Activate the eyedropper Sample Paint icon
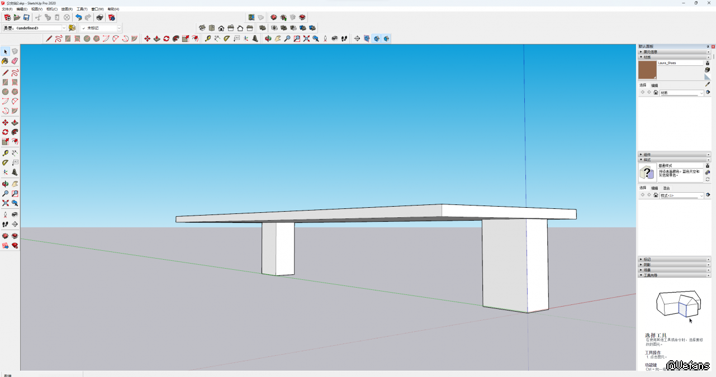Screen dimensions: 716x377 [708, 84]
